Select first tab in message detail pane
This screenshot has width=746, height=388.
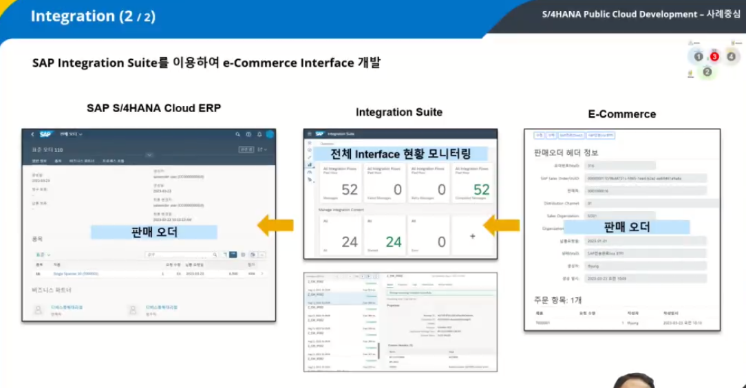[390, 285]
